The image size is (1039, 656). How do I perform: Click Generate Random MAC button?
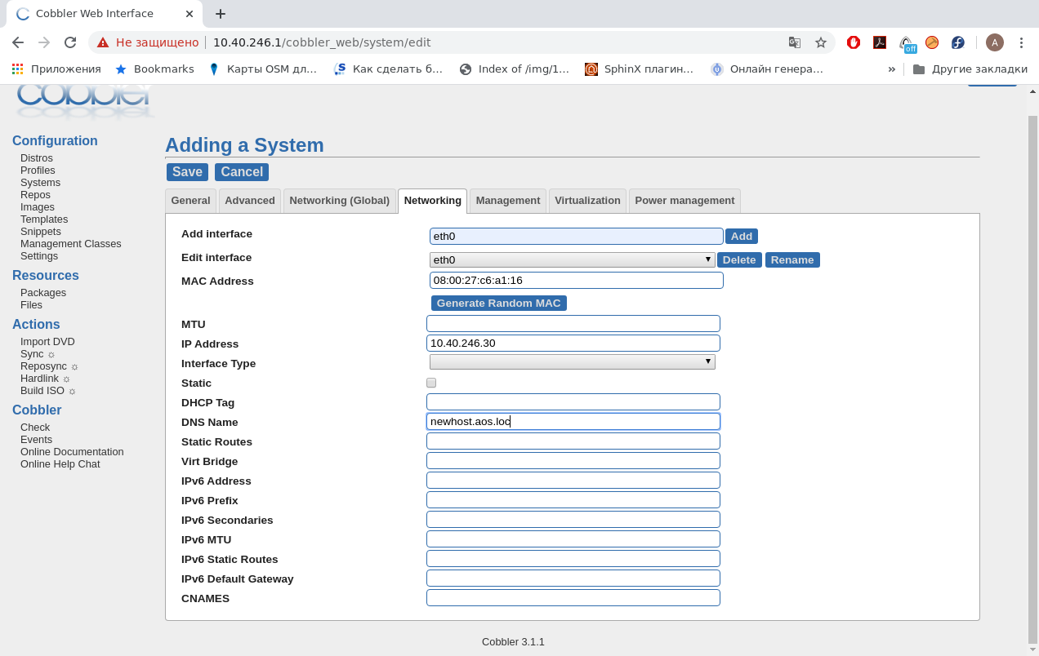[x=498, y=304]
